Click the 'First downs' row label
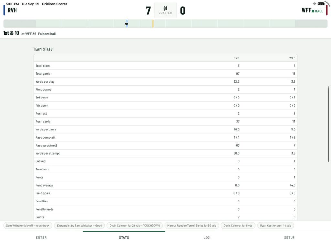331x248 pixels. click(x=44, y=90)
